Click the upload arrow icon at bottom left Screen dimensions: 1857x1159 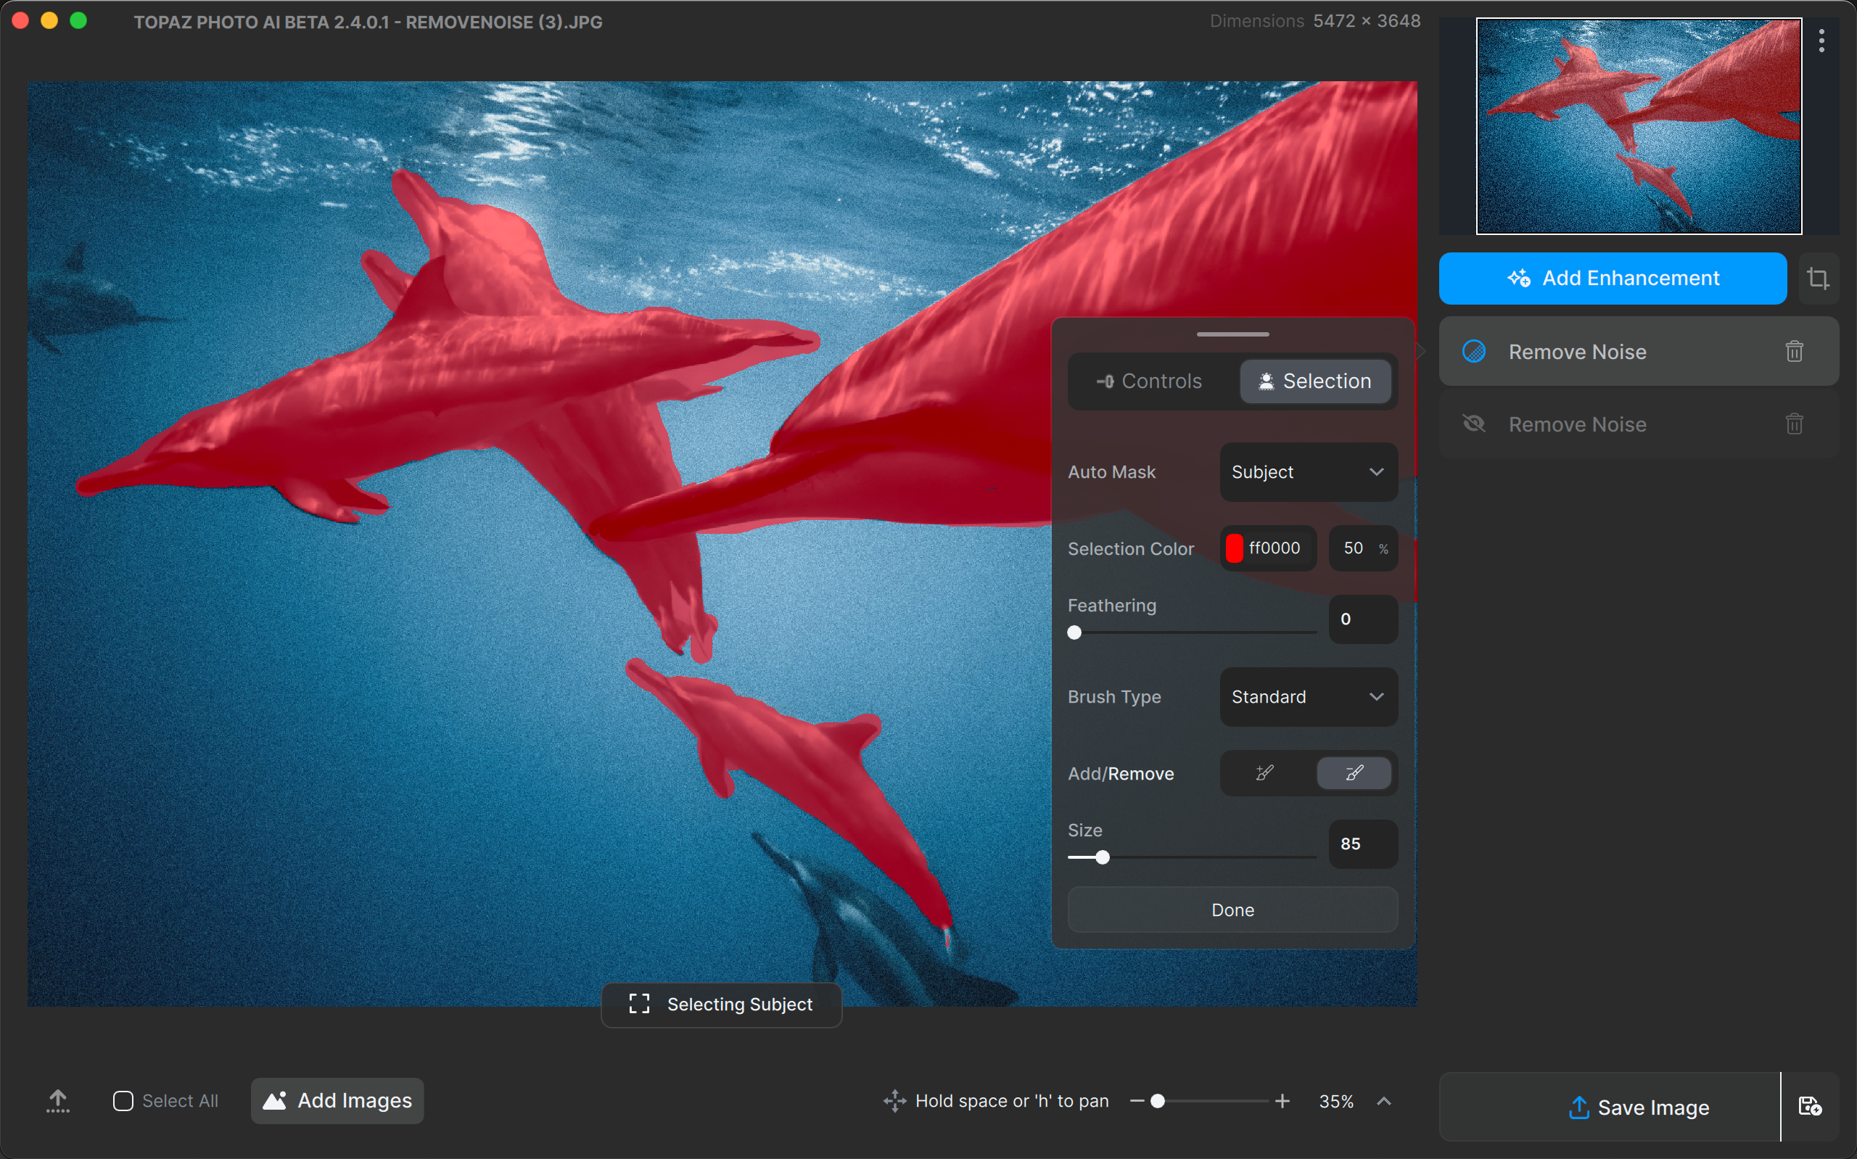(57, 1101)
